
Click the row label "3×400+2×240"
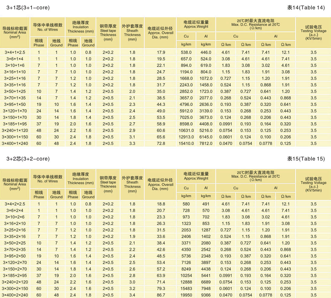point(15,295)
